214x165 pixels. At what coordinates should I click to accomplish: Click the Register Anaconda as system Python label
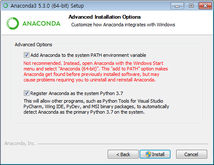77,93
